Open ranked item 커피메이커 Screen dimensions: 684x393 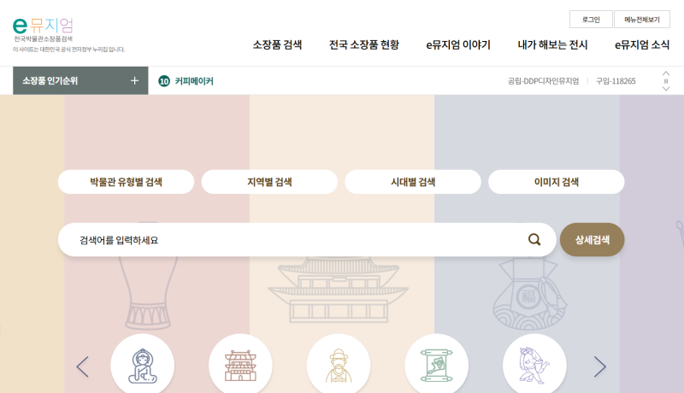pyautogui.click(x=194, y=81)
